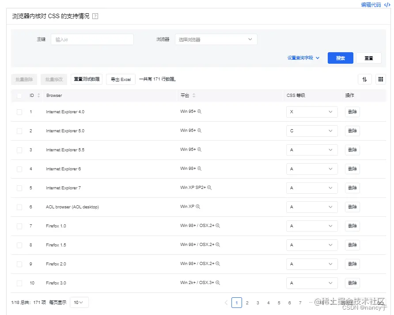Open CSS grade dropdown for Internet Explorer 7
The image size is (394, 315).
(312, 188)
